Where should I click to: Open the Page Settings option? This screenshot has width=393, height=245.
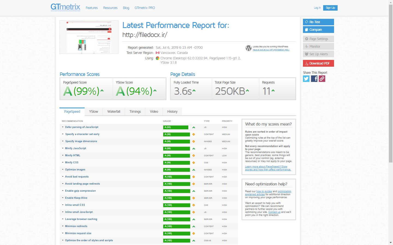(318, 39)
